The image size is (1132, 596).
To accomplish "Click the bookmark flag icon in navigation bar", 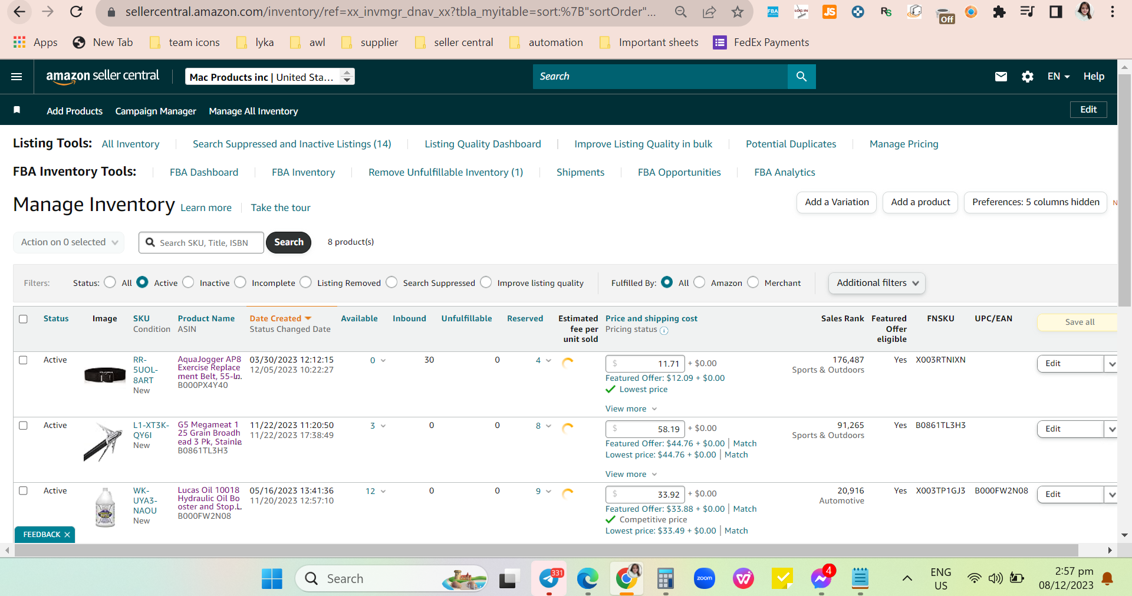I will 17,110.
